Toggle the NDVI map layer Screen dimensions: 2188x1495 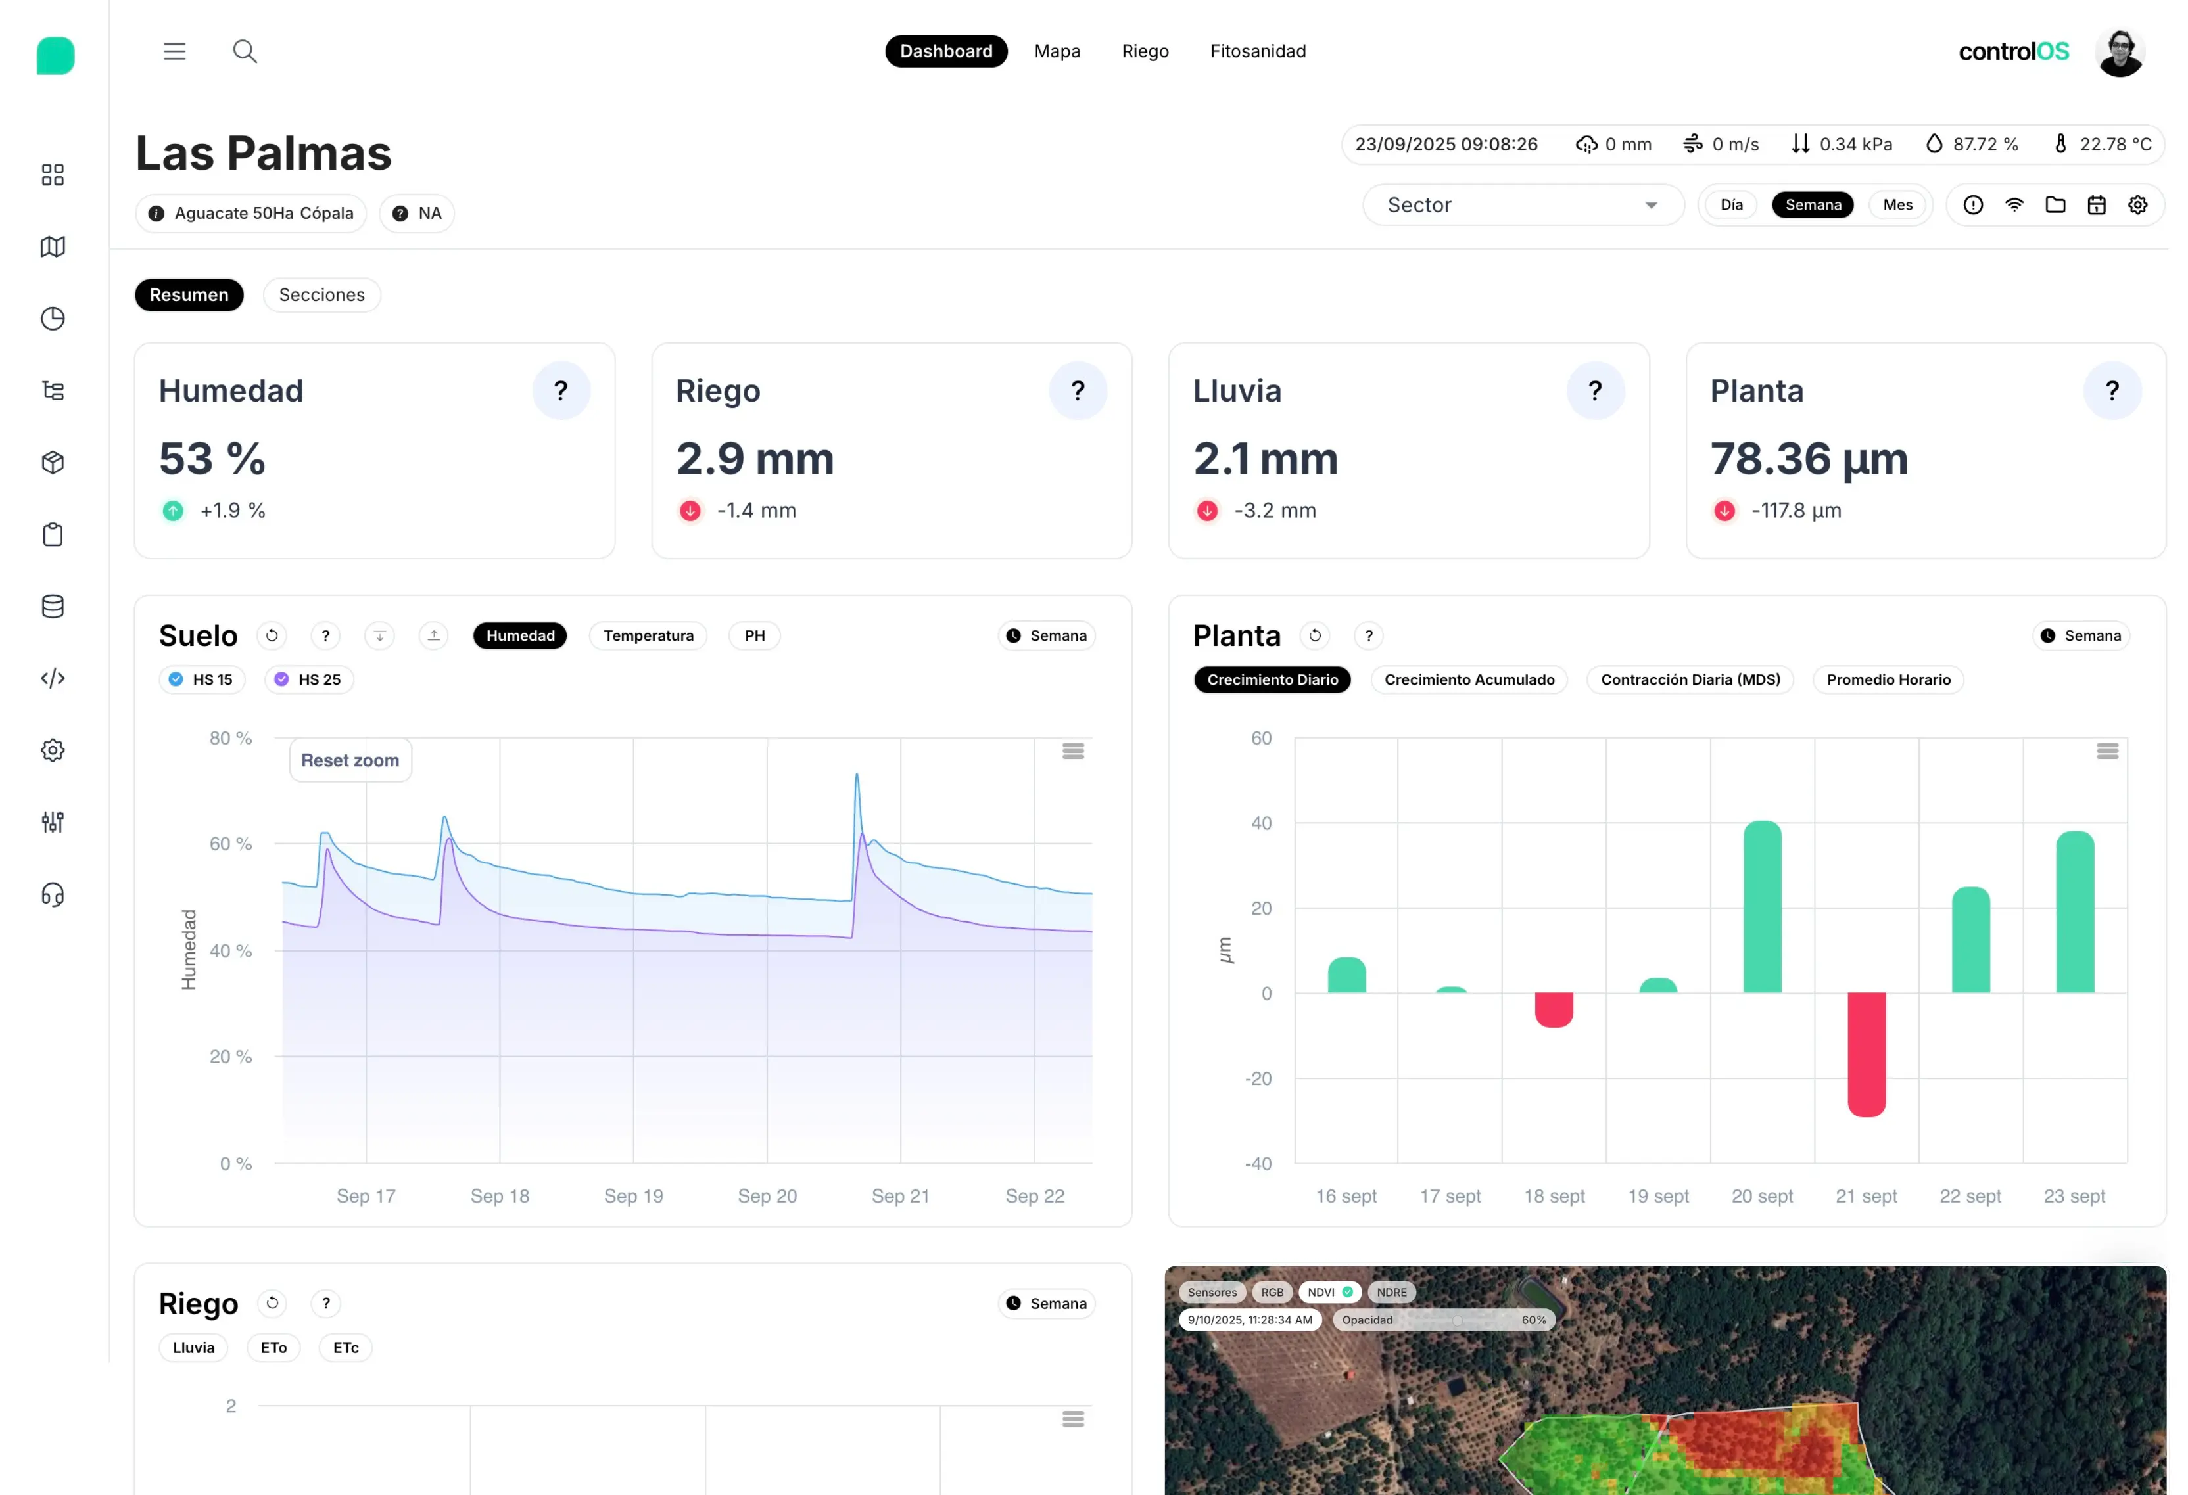pos(1329,1292)
